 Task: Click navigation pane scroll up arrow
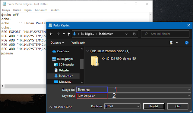(x=82, y=49)
